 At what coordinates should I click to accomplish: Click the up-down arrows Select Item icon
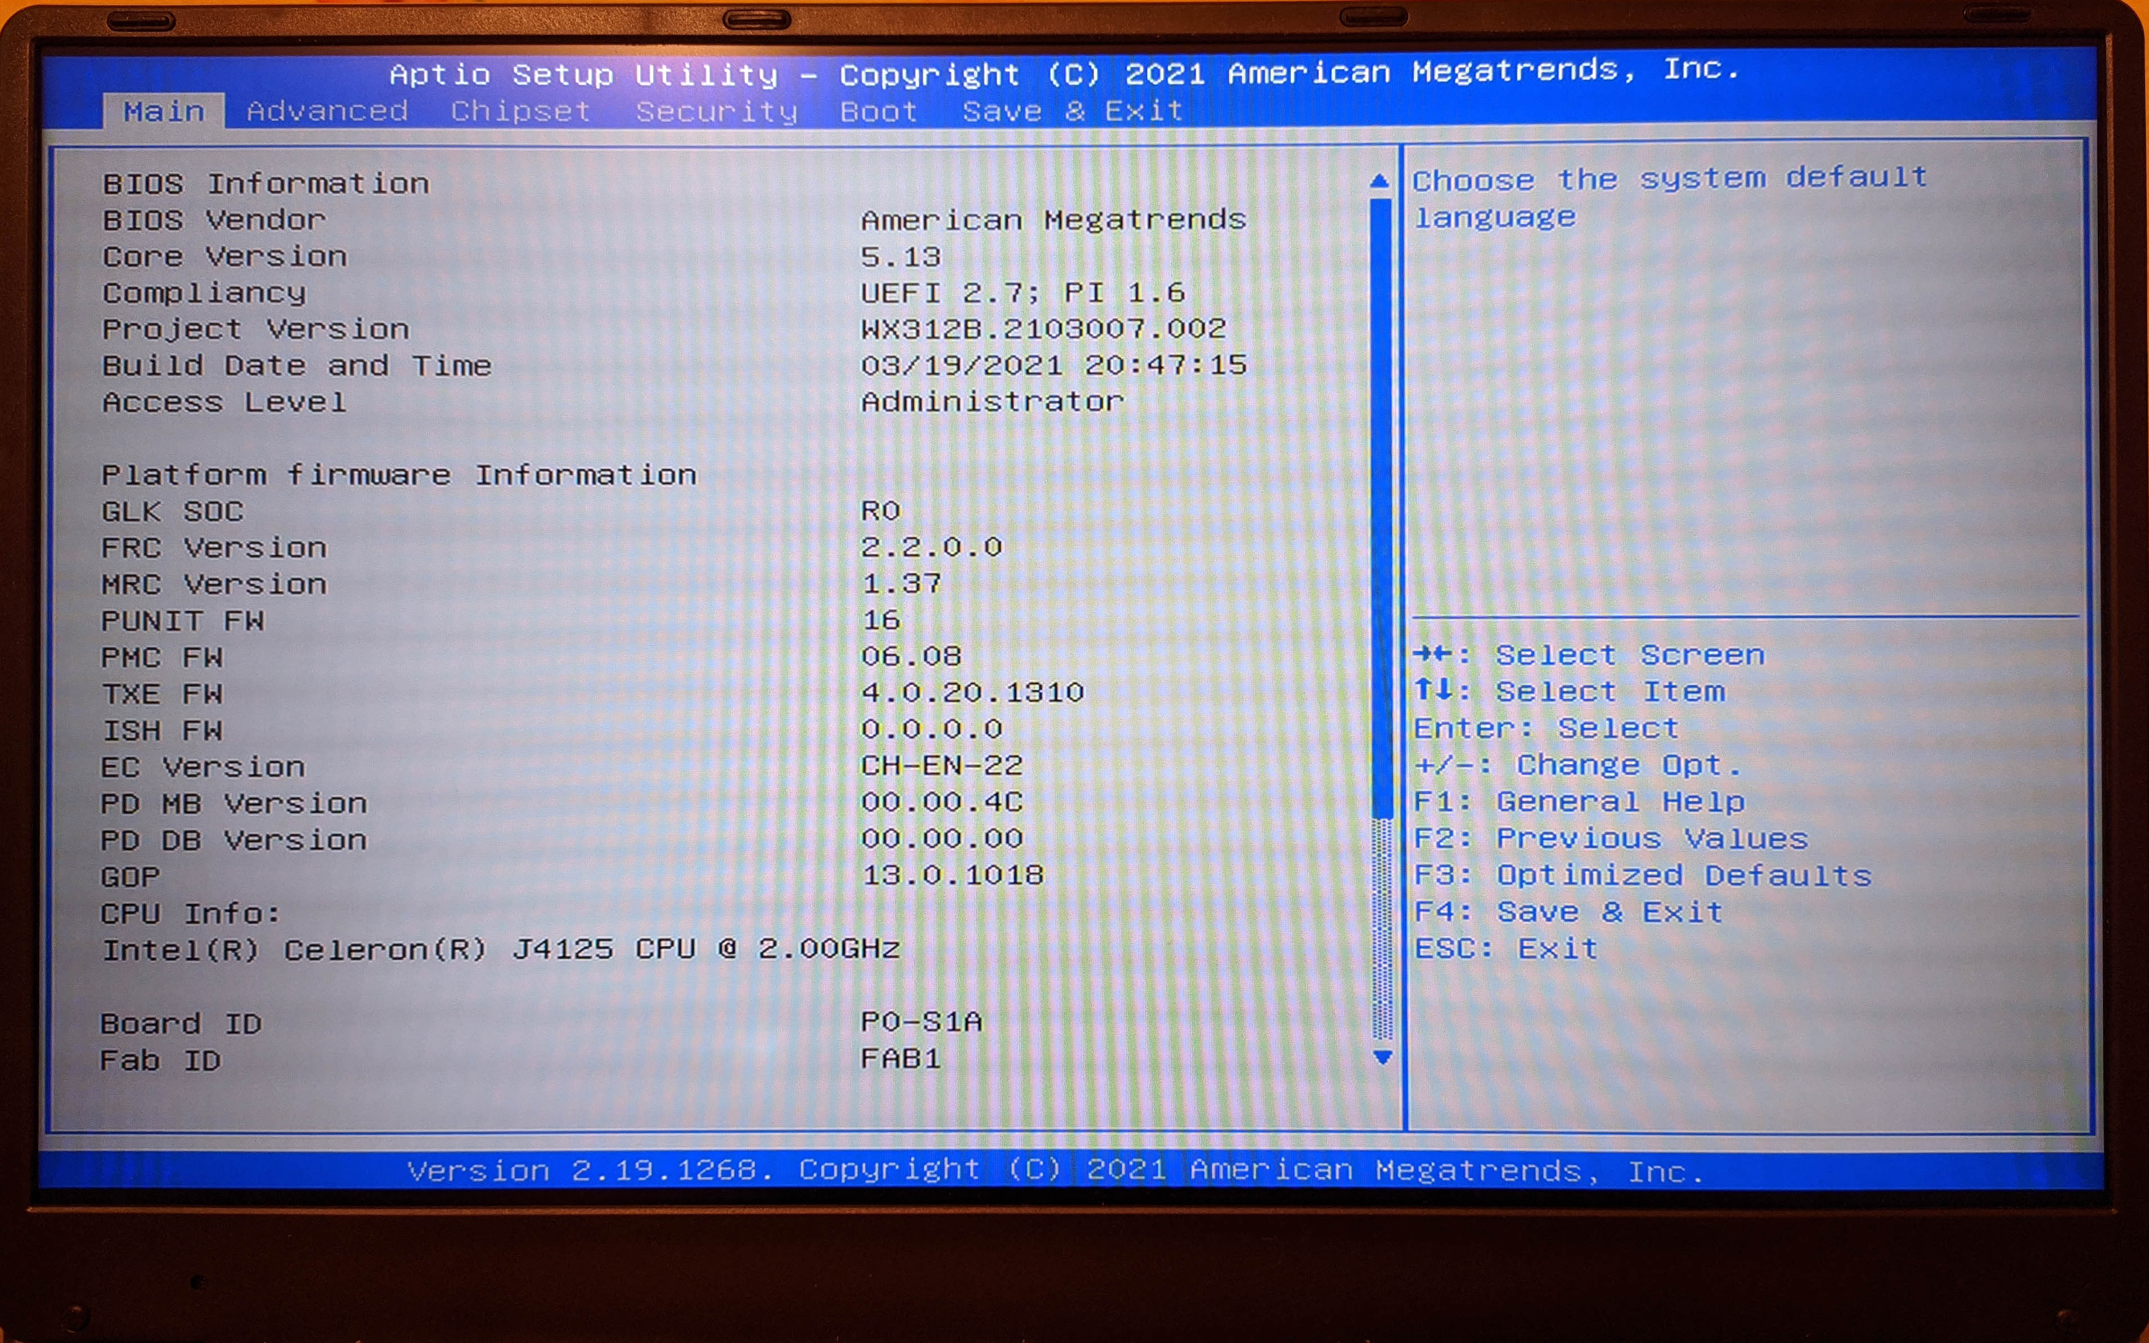[x=1433, y=689]
